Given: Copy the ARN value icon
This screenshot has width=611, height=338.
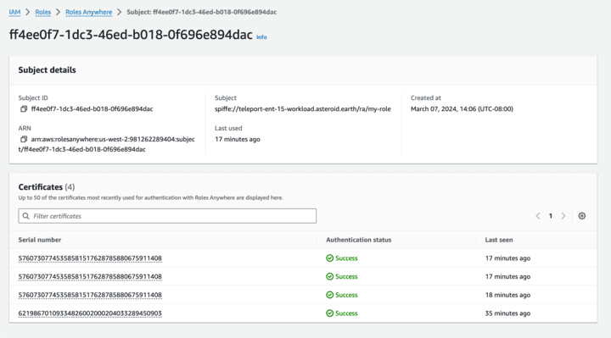Looking at the screenshot, I should [x=24, y=139].
